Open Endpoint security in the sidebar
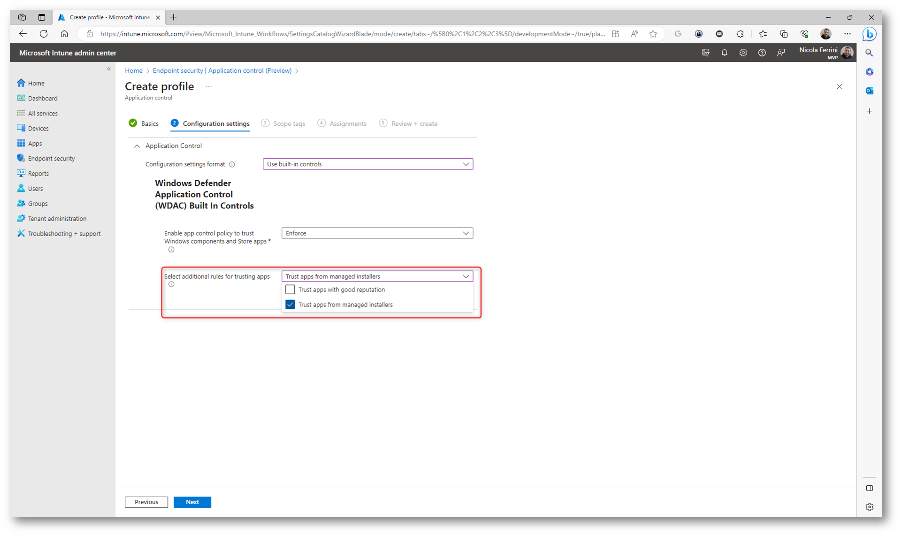Viewport: 902px width, 537px height. pyautogui.click(x=46, y=158)
